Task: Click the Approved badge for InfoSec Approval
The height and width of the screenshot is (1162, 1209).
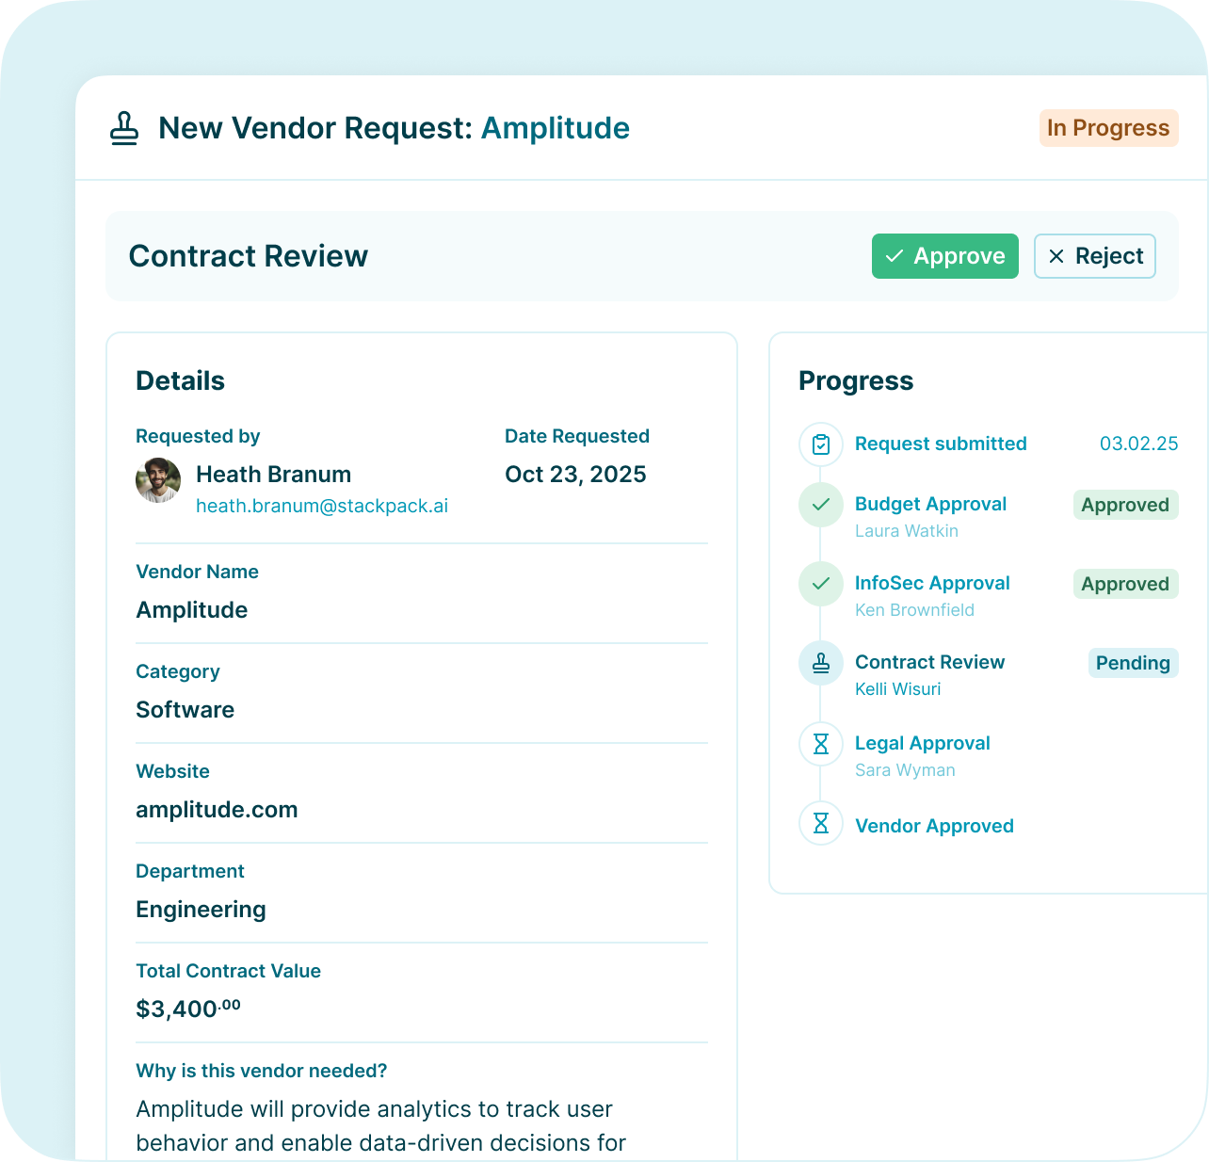Action: (1125, 584)
